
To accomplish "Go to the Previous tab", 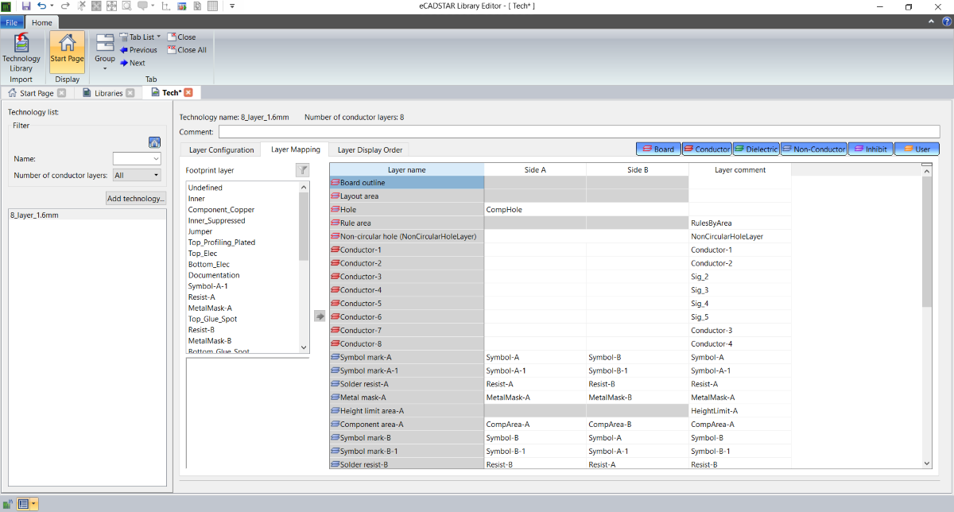I will pyautogui.click(x=138, y=50).
